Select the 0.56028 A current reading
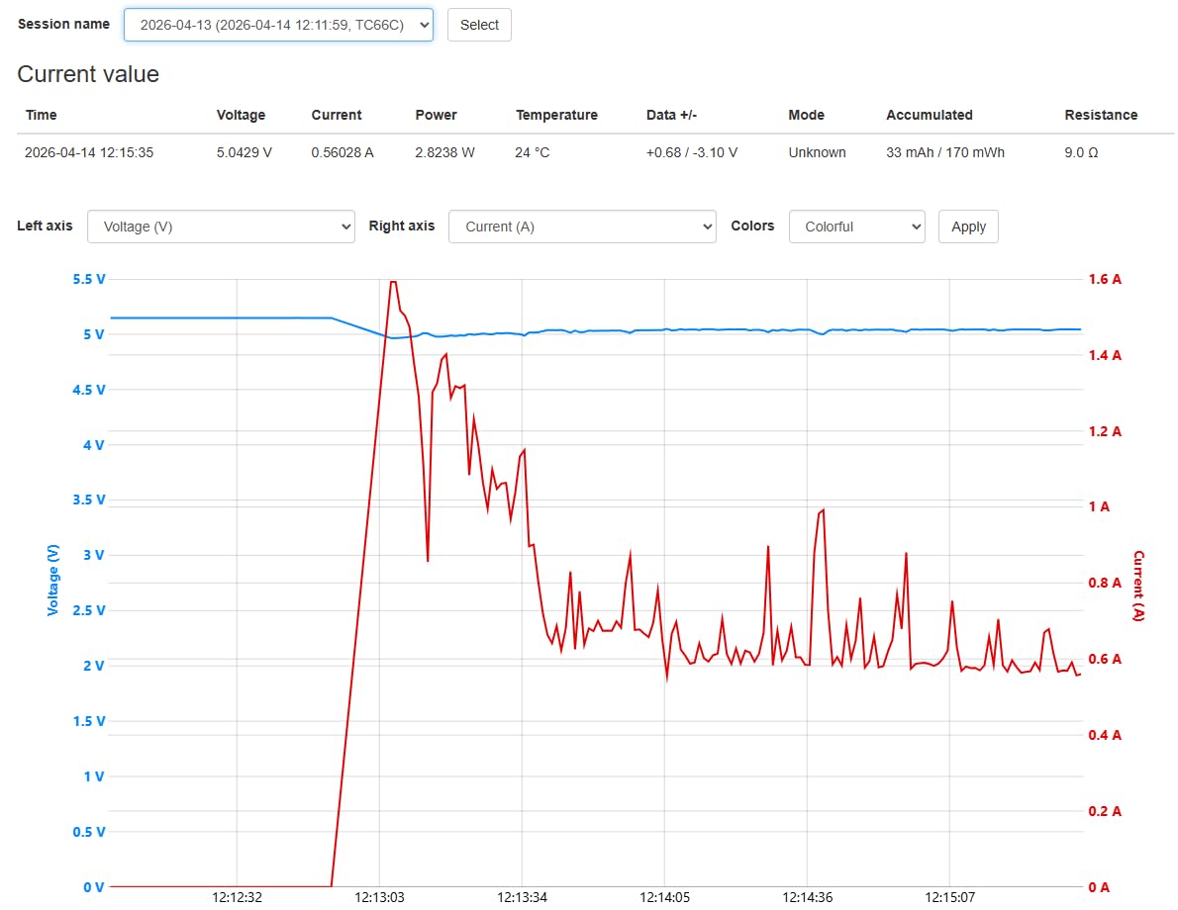This screenshot has height=910, width=1178. coord(343,152)
